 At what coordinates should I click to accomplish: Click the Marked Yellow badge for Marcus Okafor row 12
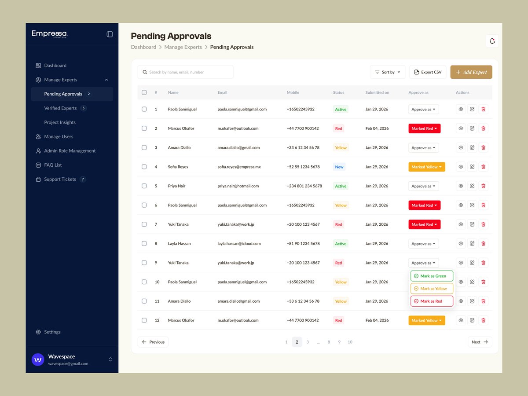tap(426, 320)
